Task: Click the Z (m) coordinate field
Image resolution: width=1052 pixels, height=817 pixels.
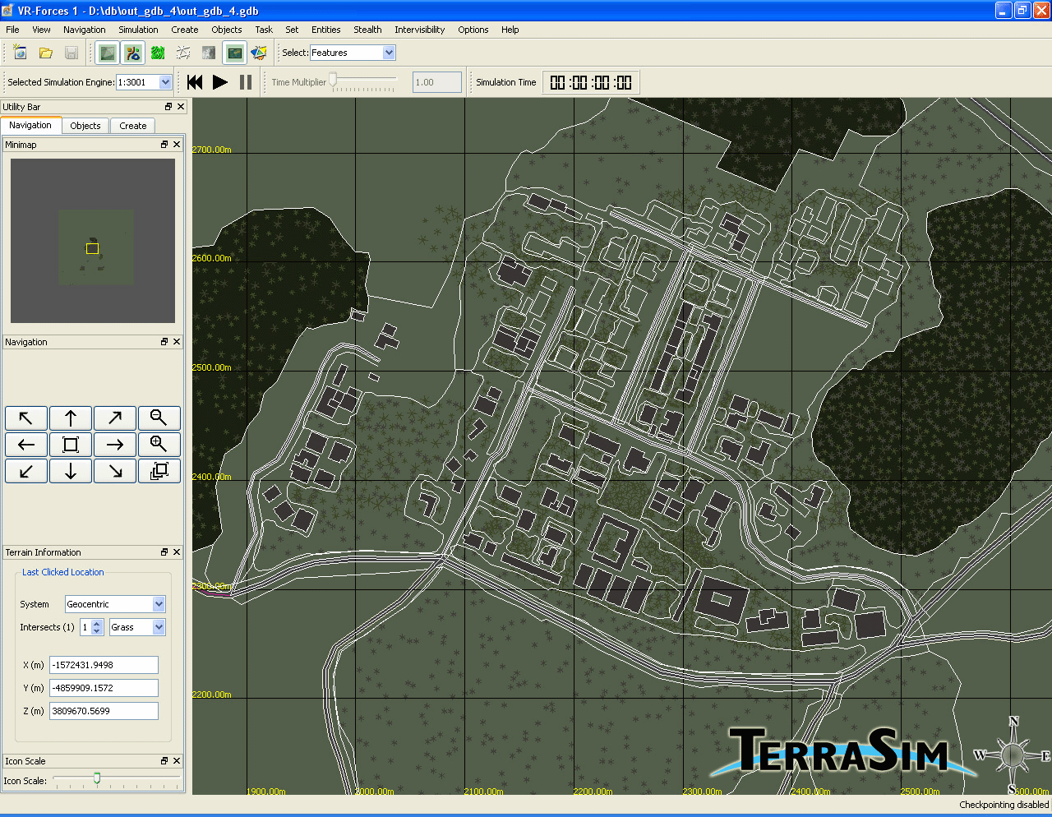Action: 104,711
